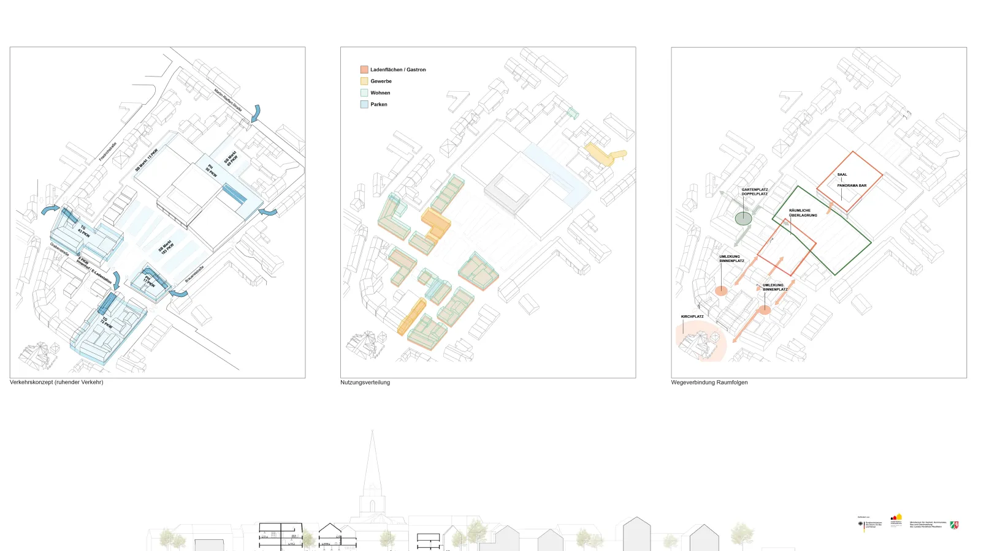This screenshot has height=551, width=981.
Task: Click the 'Innenhof / E-Ladestation' label
Action: coord(94,271)
